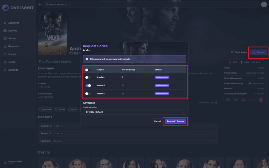Screen dimensions: 269x168
Task: Click the United States flag icon
Action: tap(250, 83)
